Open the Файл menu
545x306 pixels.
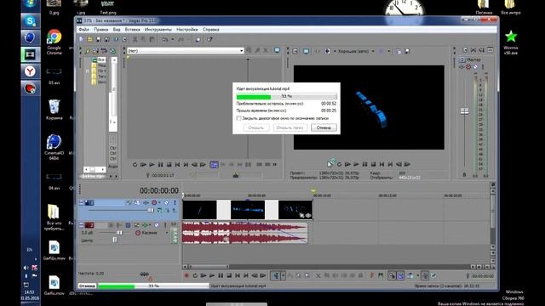83,30
